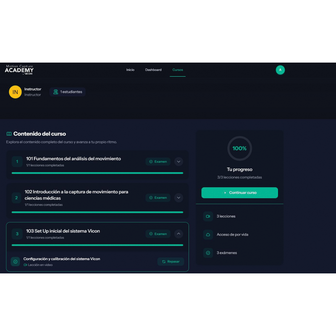This screenshot has height=336, width=336.
Task: Click Repasar for the Vicon lesson
Action: (x=171, y=262)
